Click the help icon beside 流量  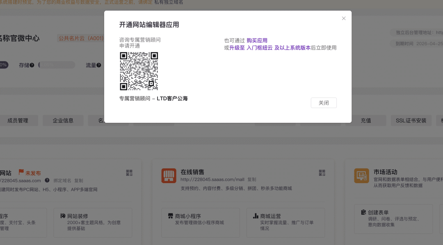pyautogui.click(x=98, y=65)
